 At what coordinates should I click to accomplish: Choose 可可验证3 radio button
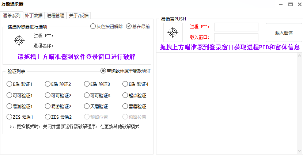pyautogui.click(x=97, y=95)
